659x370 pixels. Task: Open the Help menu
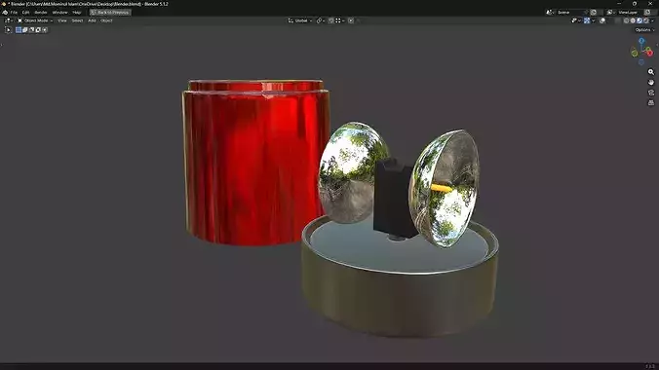point(76,13)
